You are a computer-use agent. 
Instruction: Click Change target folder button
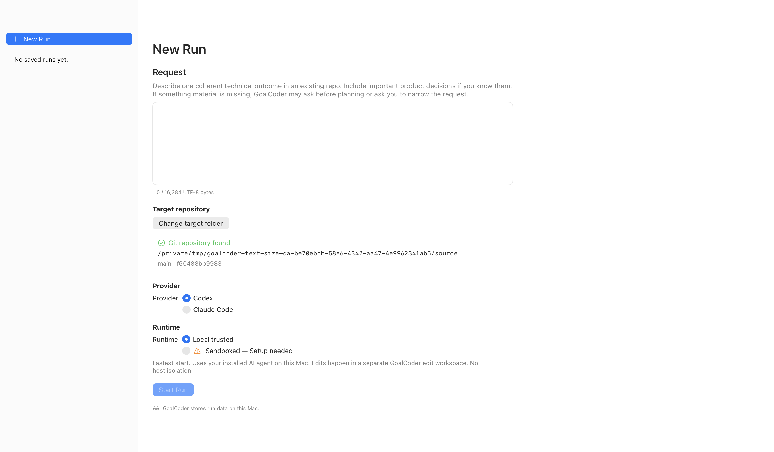pos(191,223)
